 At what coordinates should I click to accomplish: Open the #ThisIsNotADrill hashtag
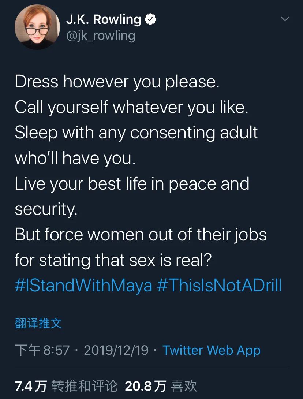[x=219, y=286]
